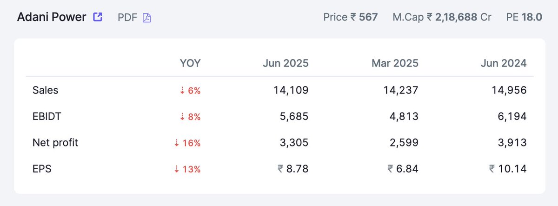
Task: Click Jun 2025 net profit value 3,305
Action: coord(295,143)
